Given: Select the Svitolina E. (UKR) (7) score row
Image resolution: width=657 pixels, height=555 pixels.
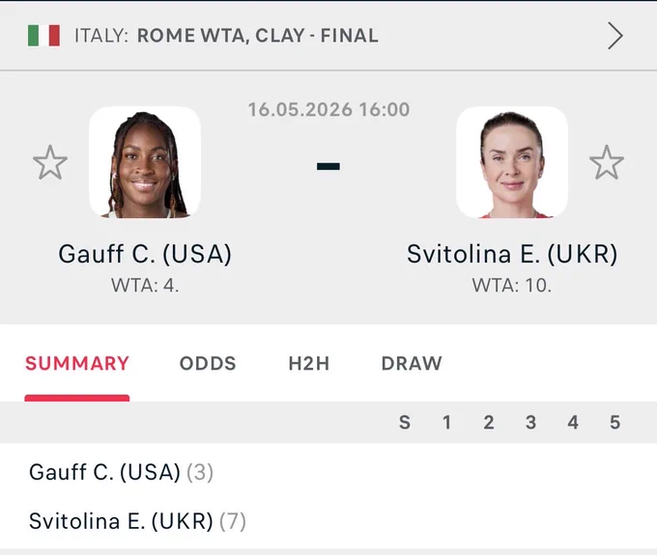Looking at the screenshot, I should pos(328,521).
